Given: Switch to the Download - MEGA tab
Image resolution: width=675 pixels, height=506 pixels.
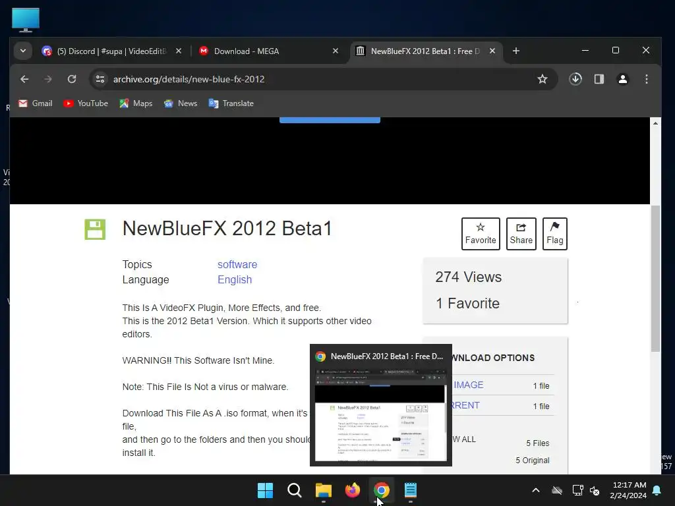Looking at the screenshot, I should 268,51.
